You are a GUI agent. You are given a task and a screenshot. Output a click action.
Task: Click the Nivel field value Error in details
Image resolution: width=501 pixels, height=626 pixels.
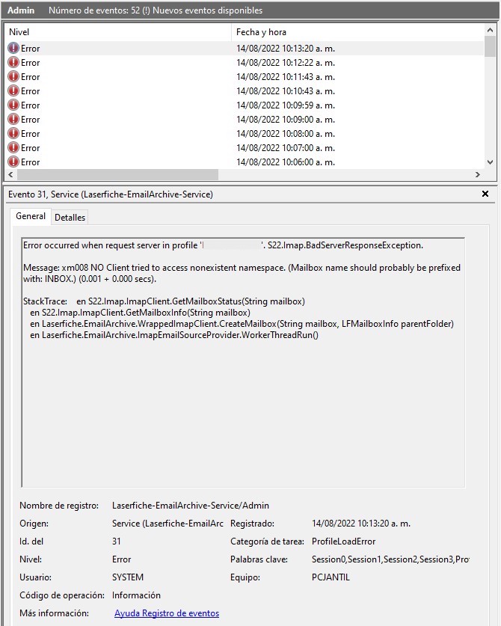coord(121,559)
